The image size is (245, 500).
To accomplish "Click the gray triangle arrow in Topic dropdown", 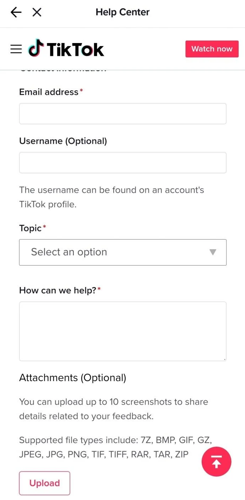I will tap(213, 252).
